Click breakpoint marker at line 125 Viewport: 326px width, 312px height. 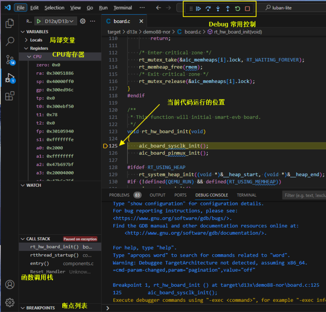tap(105, 146)
